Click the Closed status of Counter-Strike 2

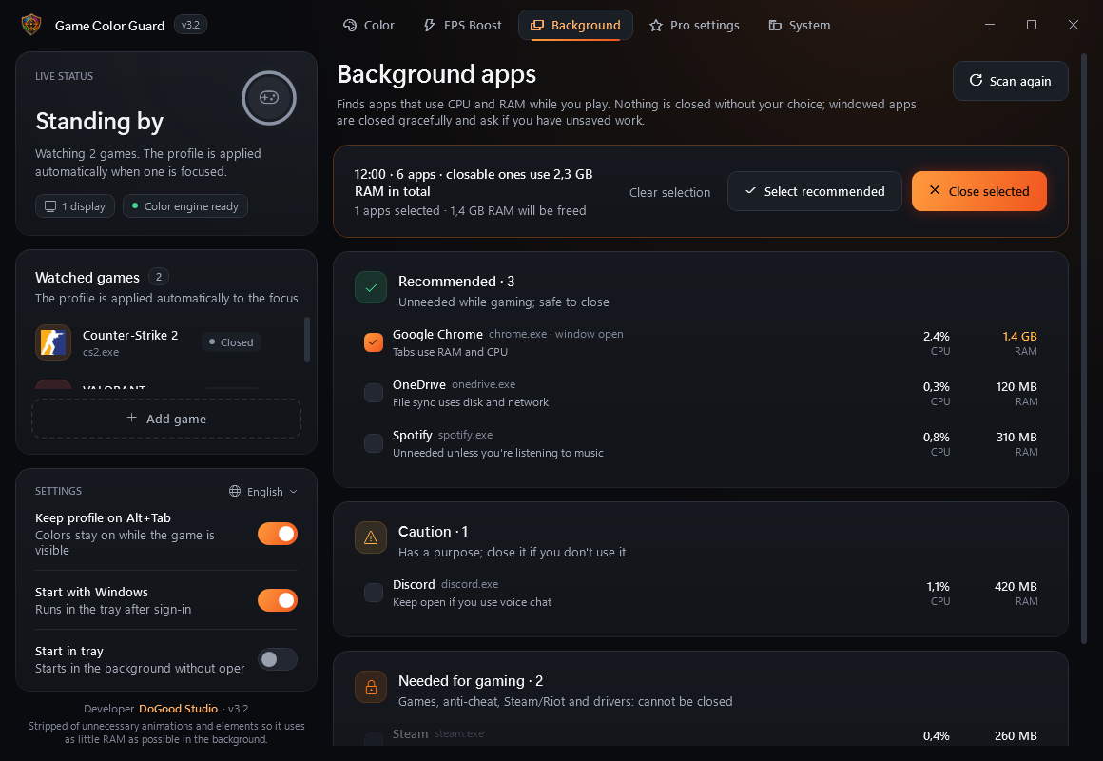point(231,342)
